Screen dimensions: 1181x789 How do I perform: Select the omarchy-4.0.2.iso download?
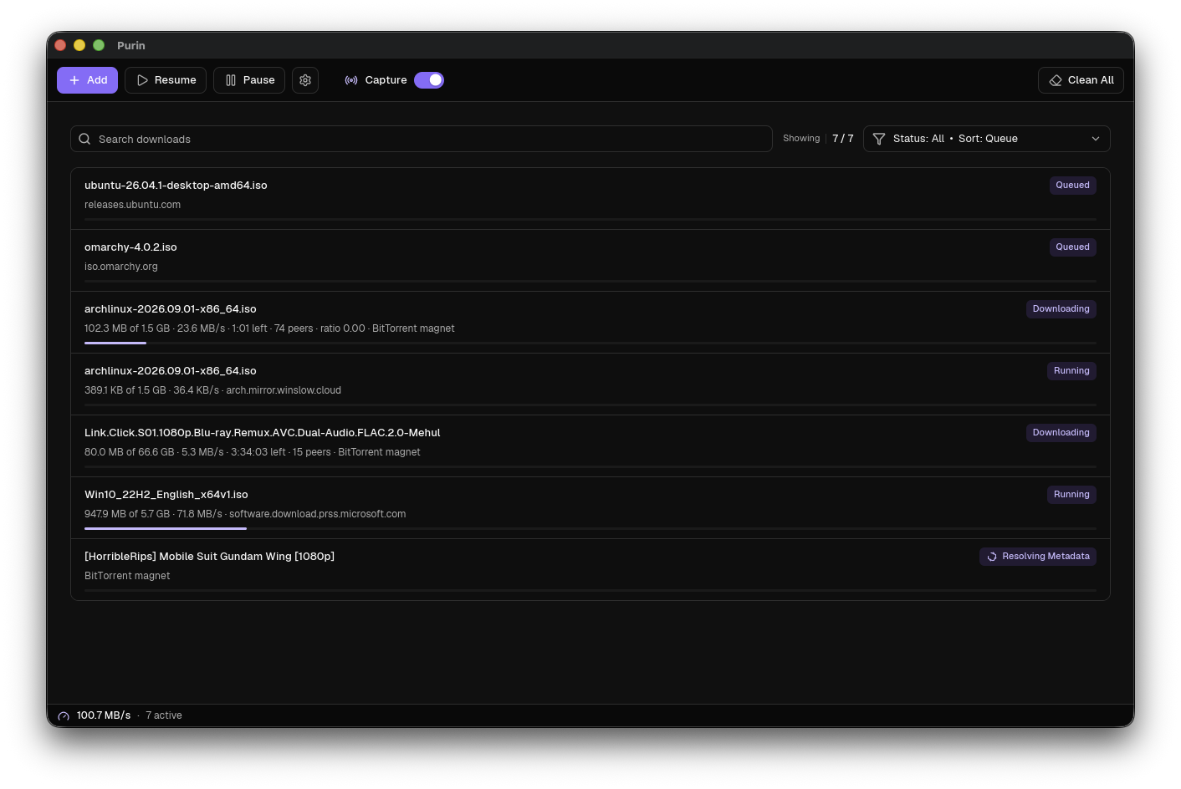point(590,261)
